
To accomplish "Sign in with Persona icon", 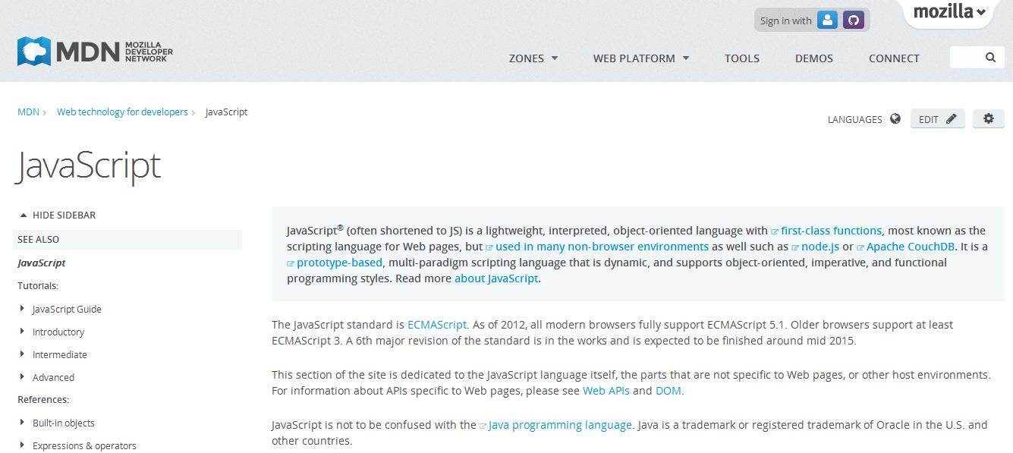I will [828, 20].
